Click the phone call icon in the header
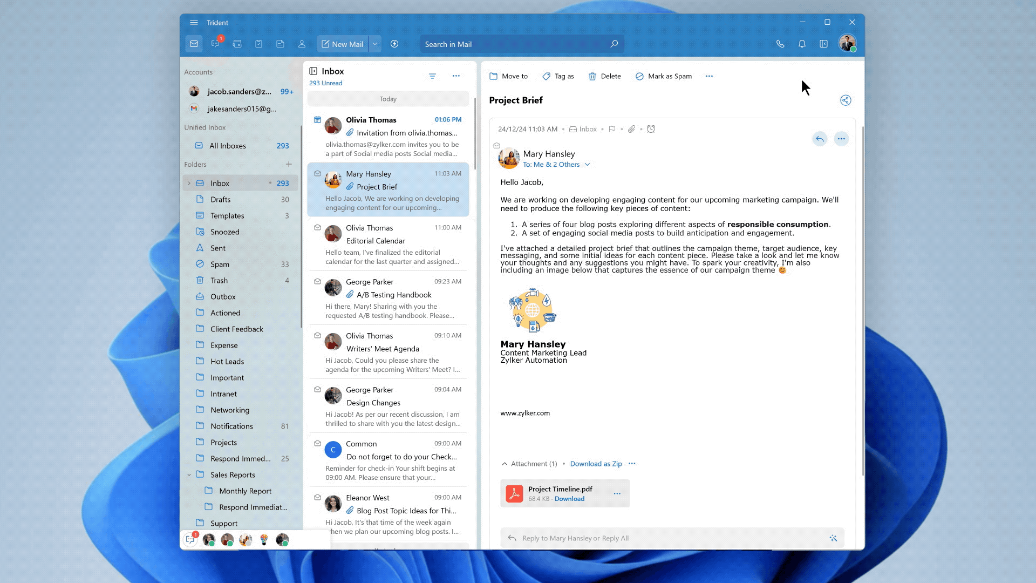This screenshot has height=583, width=1036. pos(780,44)
